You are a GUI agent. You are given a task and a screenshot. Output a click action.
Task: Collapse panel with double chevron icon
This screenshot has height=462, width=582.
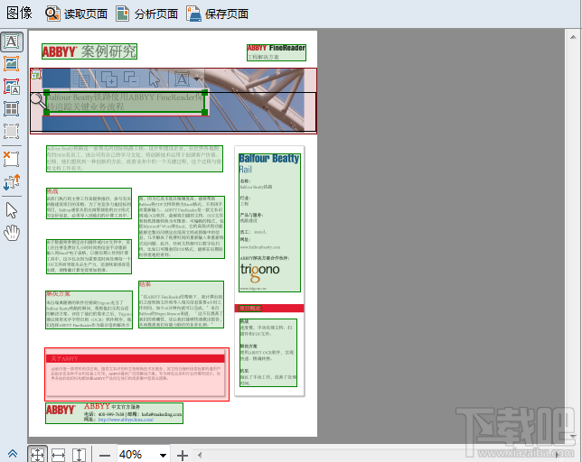pos(13,454)
